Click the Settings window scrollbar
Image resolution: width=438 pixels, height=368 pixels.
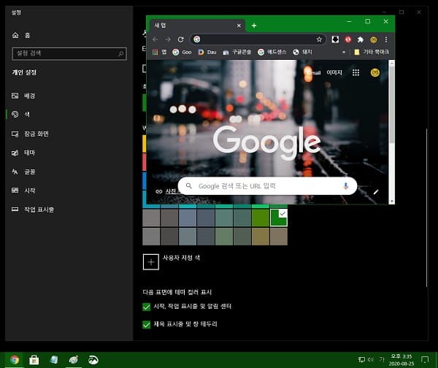pos(426,207)
